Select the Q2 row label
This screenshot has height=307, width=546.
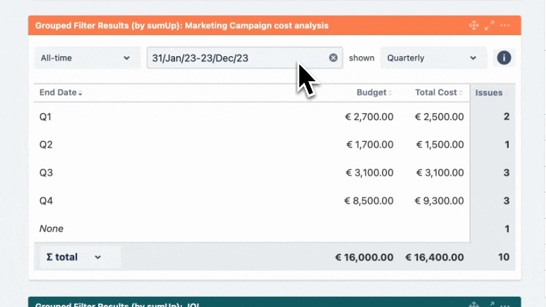coord(45,145)
